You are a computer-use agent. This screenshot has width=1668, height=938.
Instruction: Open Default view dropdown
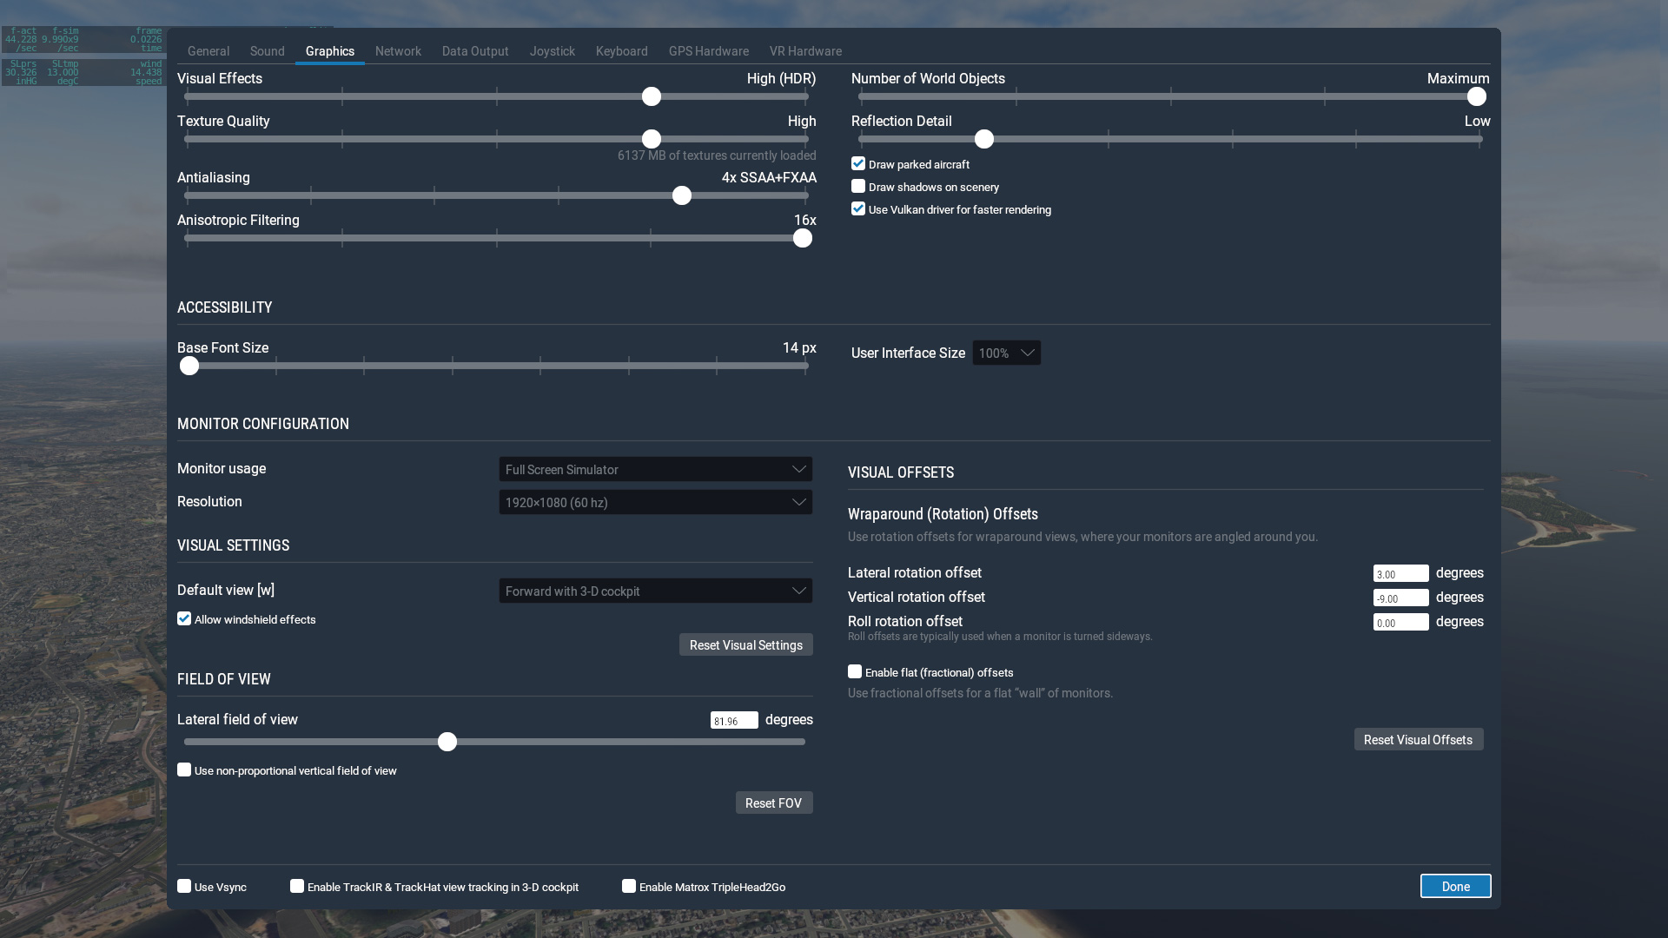click(655, 591)
